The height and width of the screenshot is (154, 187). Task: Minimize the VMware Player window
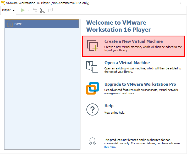[x=156, y=3]
